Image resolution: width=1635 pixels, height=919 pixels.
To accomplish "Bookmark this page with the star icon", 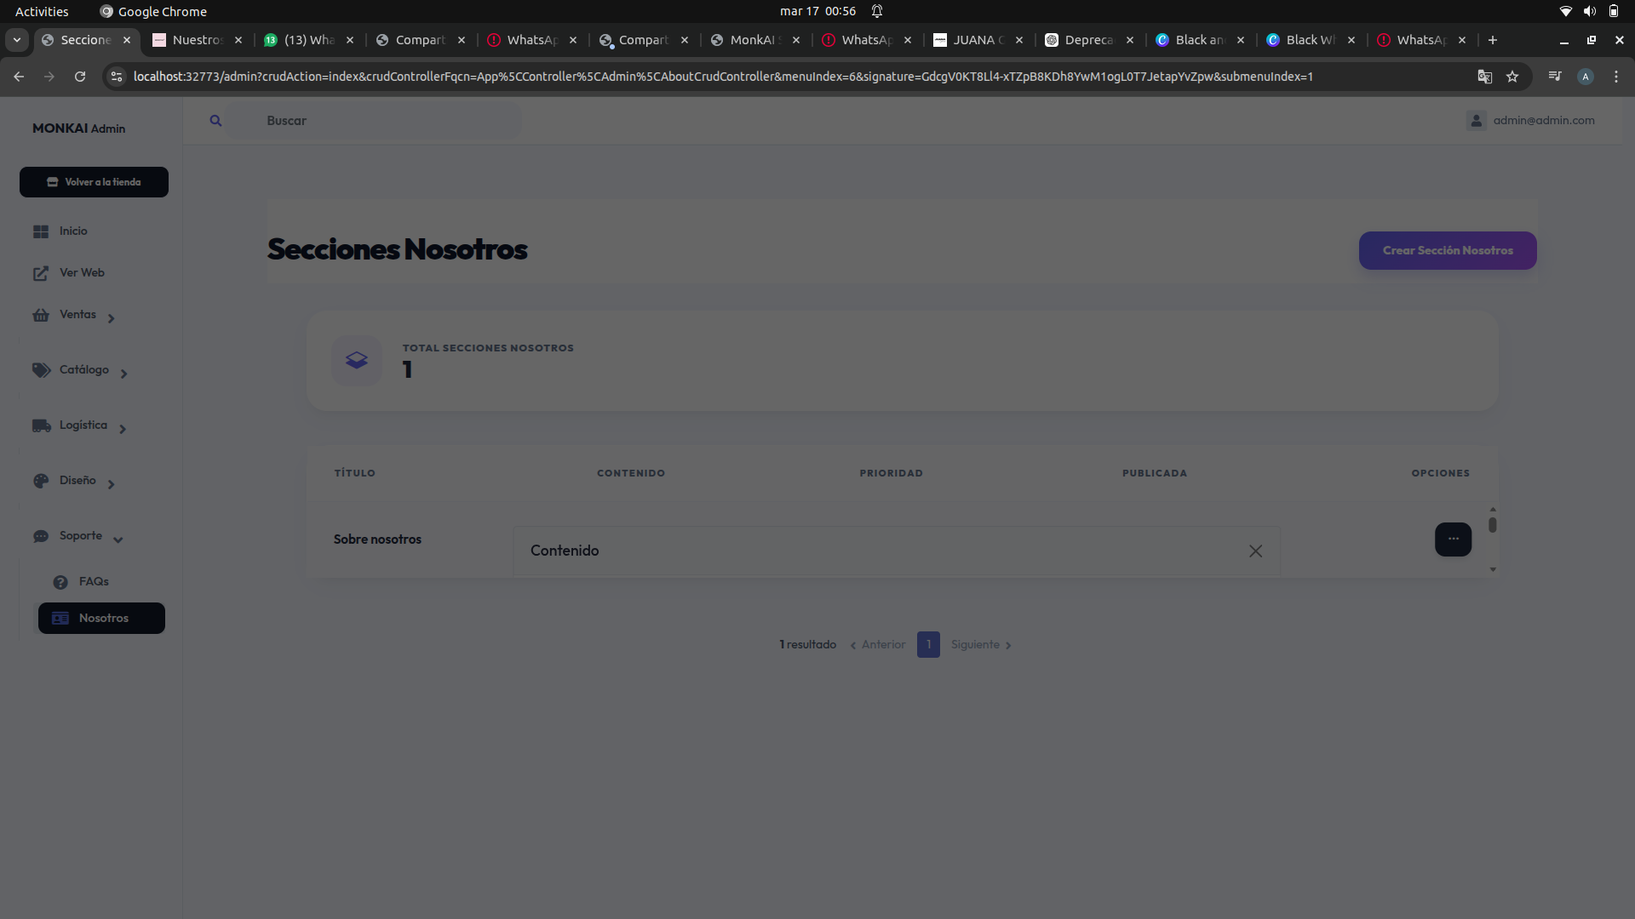I will point(1512,77).
